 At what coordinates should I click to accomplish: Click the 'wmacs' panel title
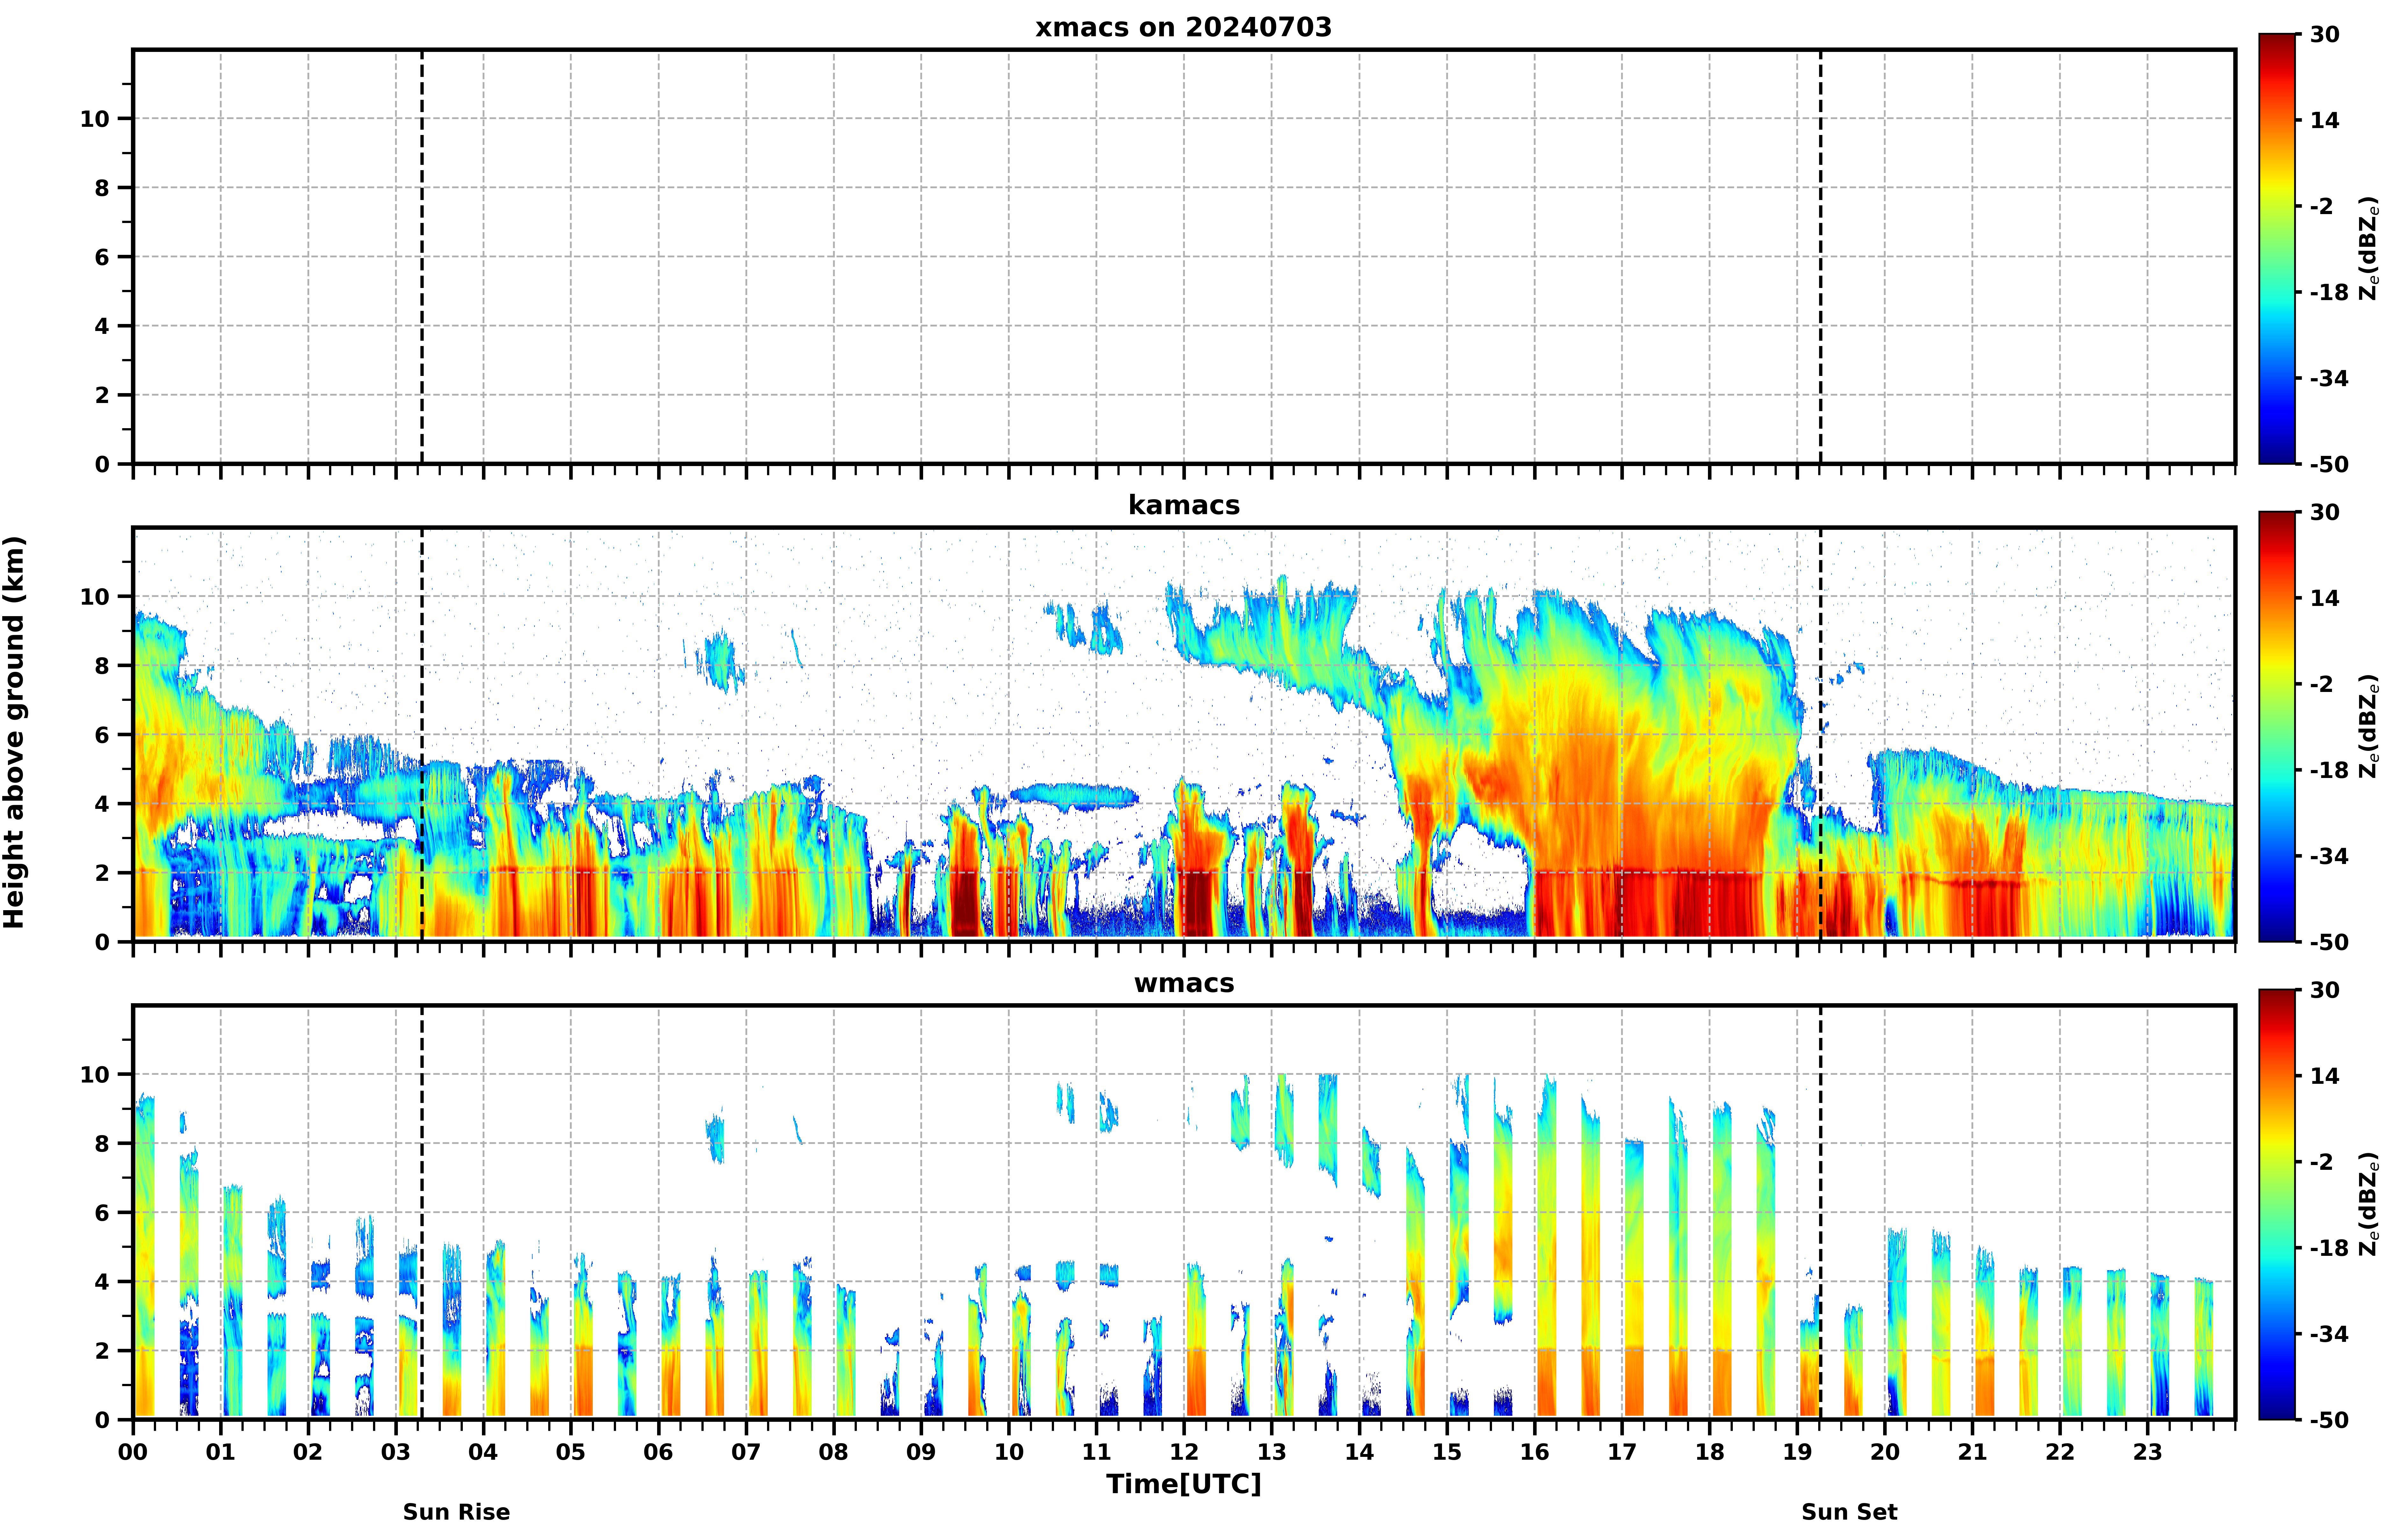click(x=1183, y=983)
